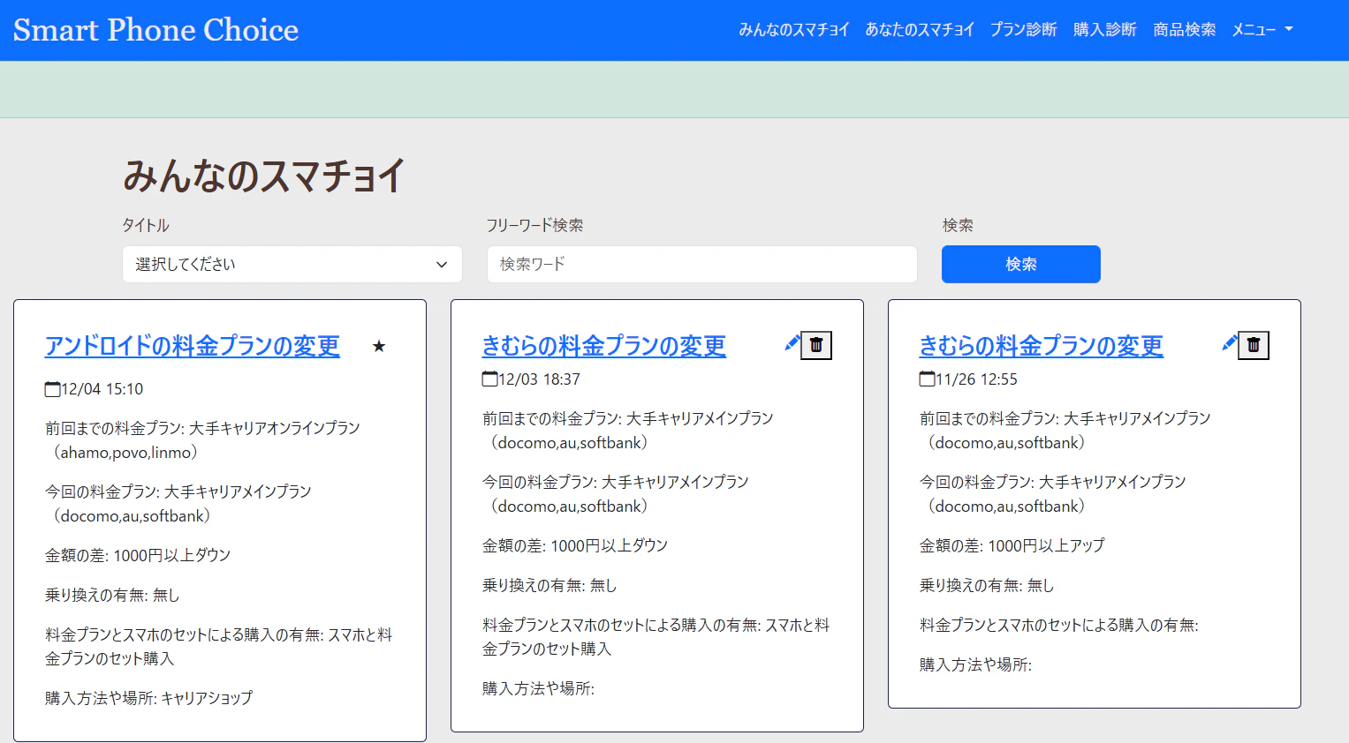Click the blue 検索 button
Screen dimensions: 1349x743
(x=1021, y=264)
